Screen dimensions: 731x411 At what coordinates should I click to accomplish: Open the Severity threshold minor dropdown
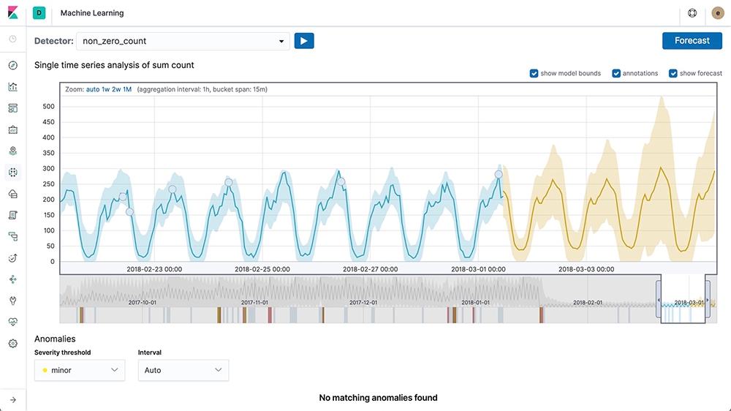[80, 370]
